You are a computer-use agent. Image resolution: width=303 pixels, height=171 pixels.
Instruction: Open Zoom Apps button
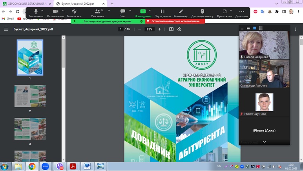(225, 13)
